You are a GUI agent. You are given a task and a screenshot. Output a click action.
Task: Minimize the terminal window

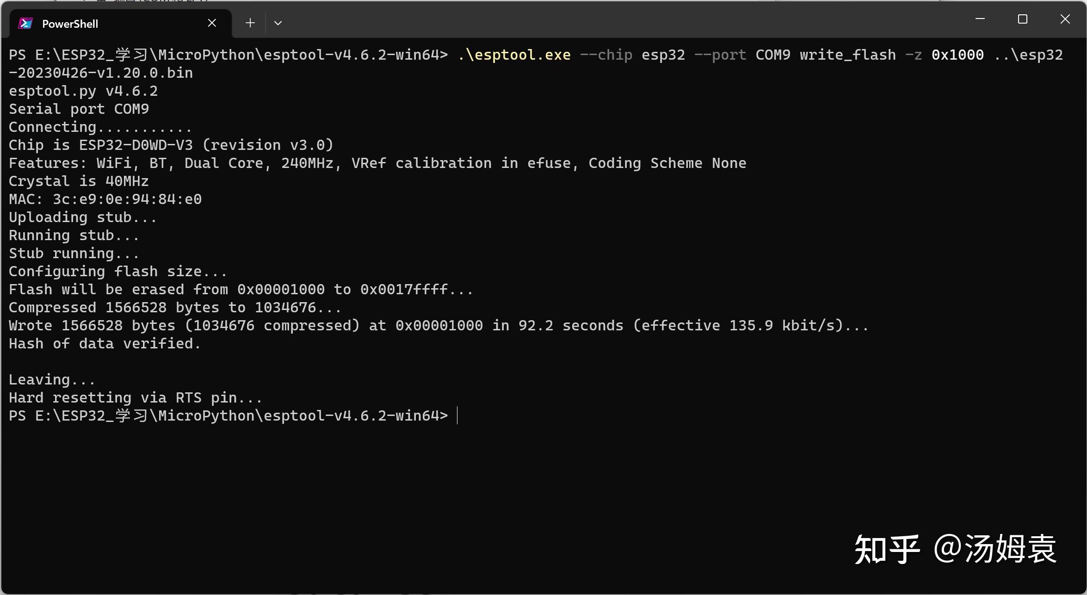click(x=980, y=19)
